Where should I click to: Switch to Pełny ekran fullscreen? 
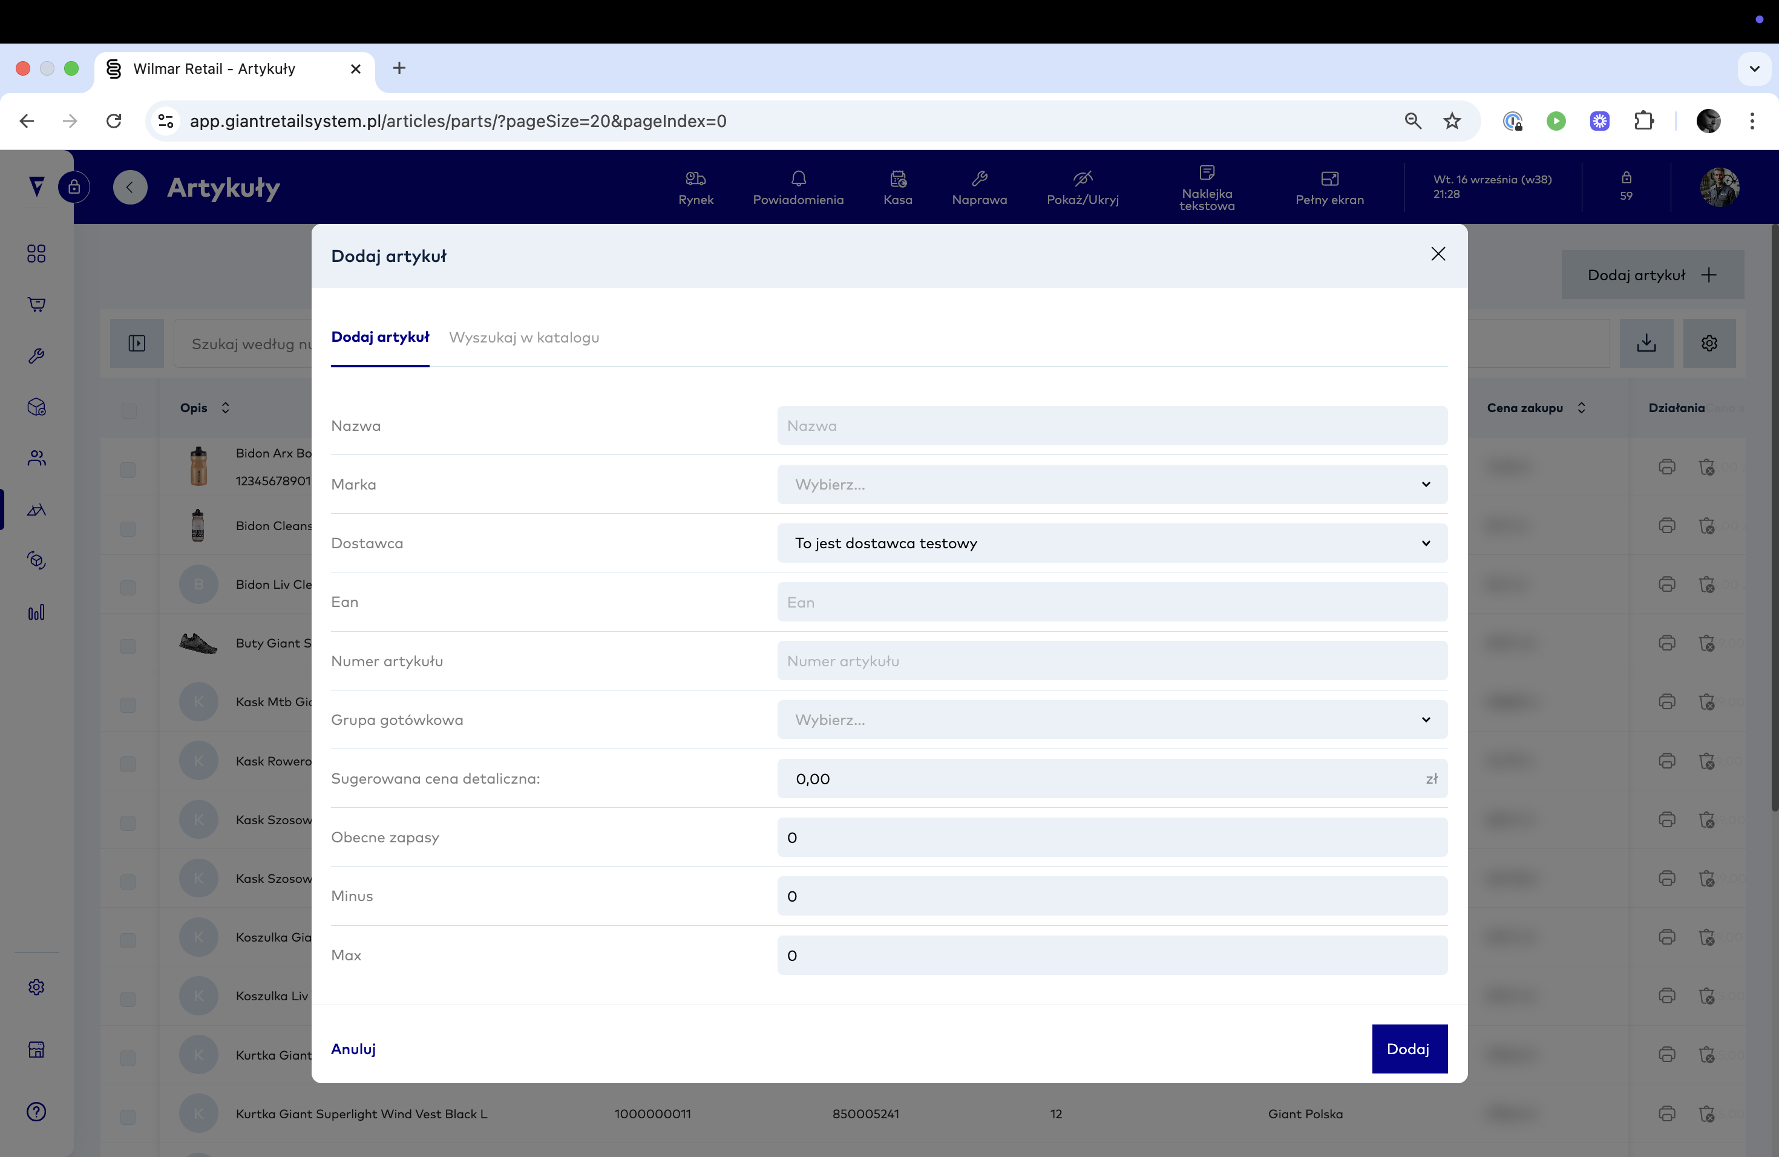click(x=1329, y=187)
